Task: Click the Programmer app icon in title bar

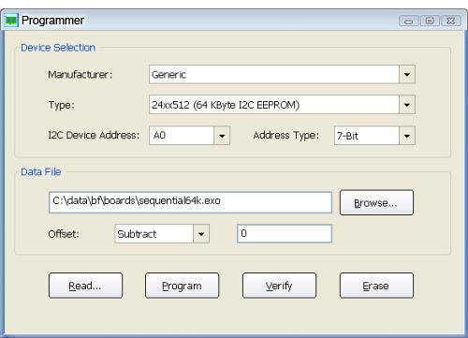Action: click(x=11, y=21)
